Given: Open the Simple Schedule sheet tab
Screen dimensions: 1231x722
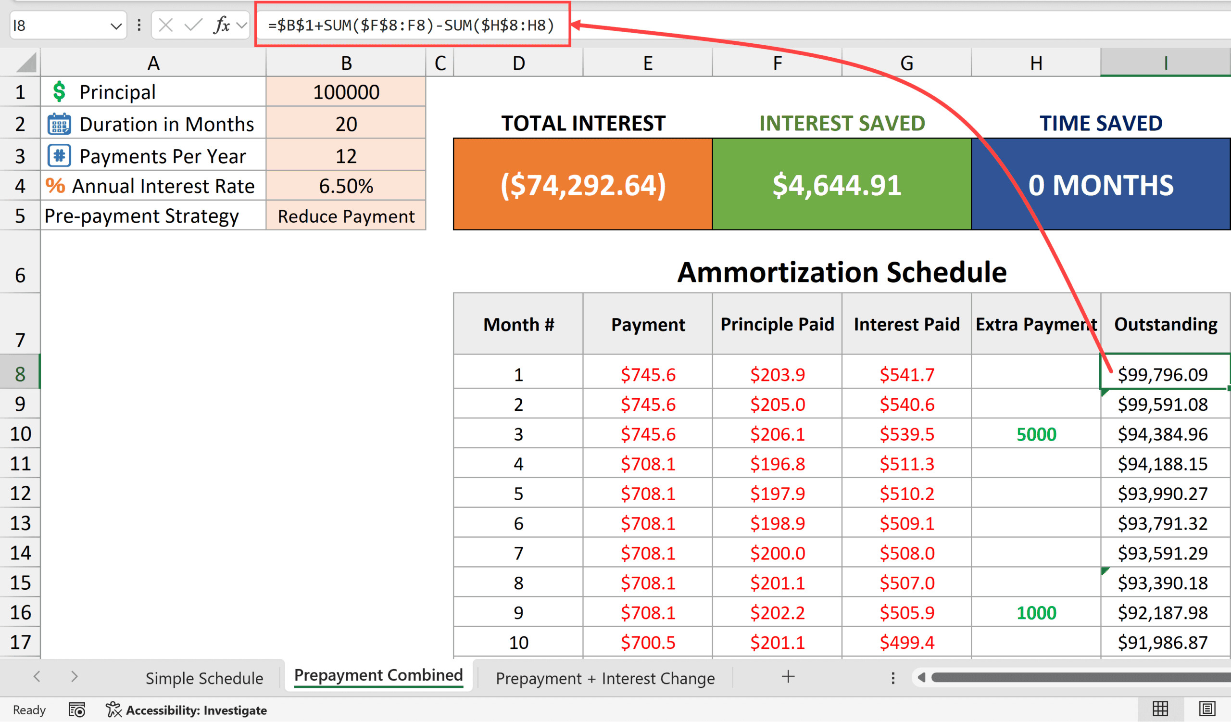Looking at the screenshot, I should [x=204, y=679].
